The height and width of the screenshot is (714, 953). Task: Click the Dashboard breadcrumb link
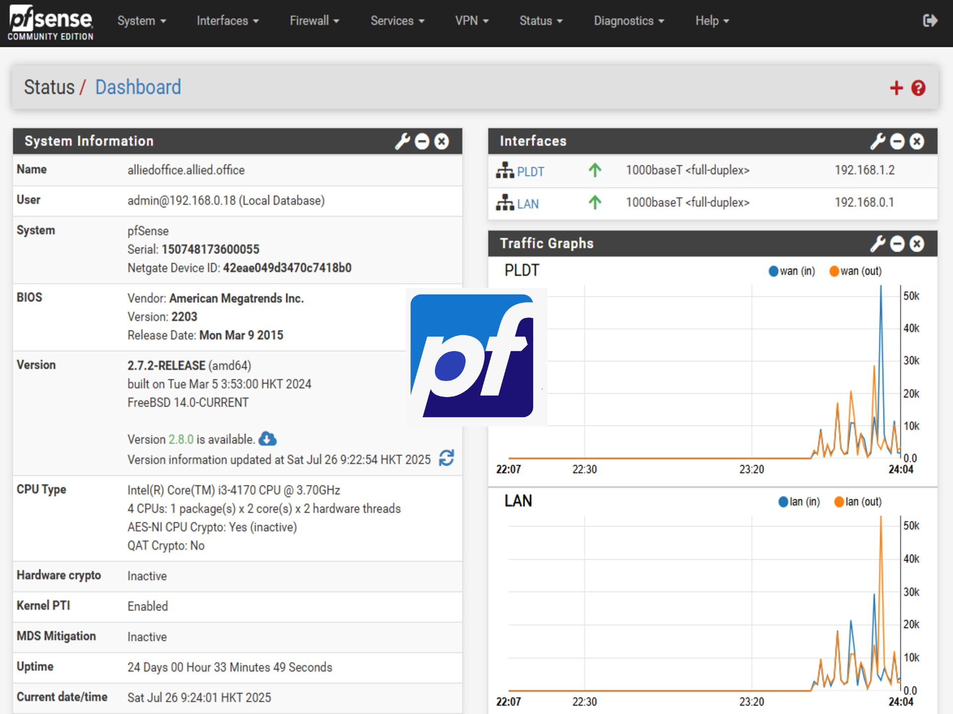[x=138, y=87]
